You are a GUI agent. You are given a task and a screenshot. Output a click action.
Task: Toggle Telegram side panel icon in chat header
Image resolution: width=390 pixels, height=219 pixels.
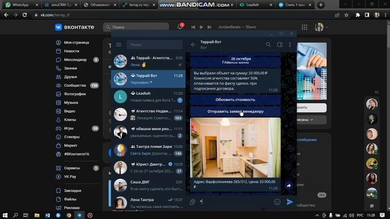280,44
